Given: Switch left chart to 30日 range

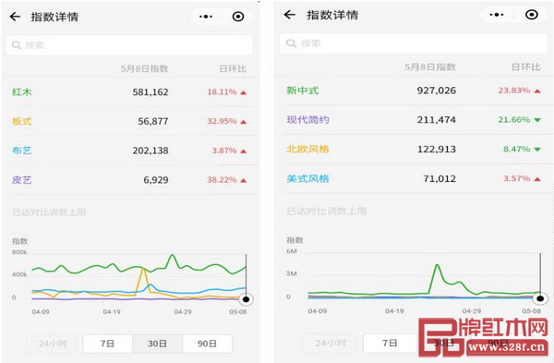Looking at the screenshot, I should point(157,344).
